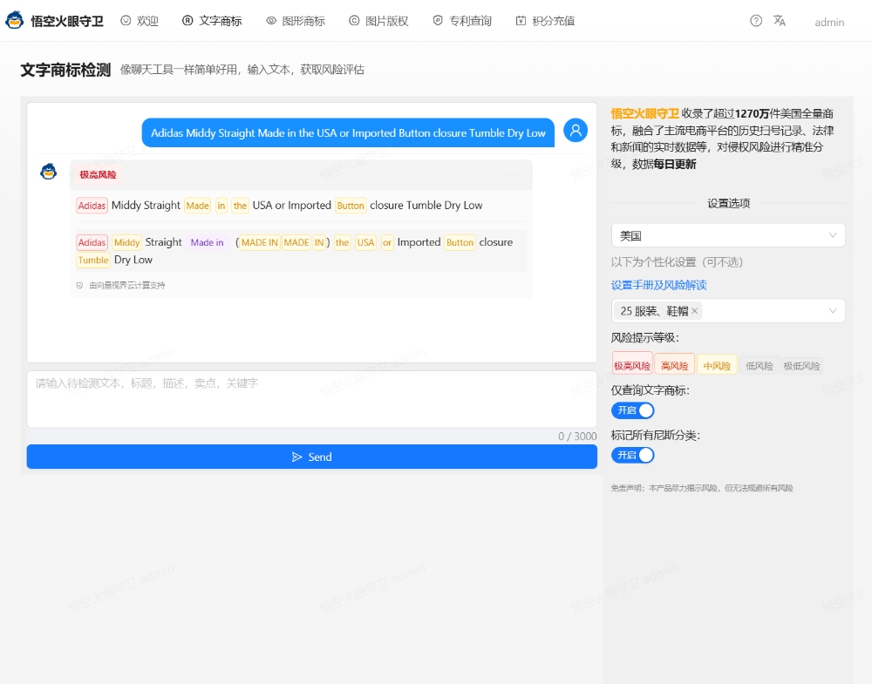Click the red 极高风险 result tag
This screenshot has width=872, height=684.
[98, 174]
